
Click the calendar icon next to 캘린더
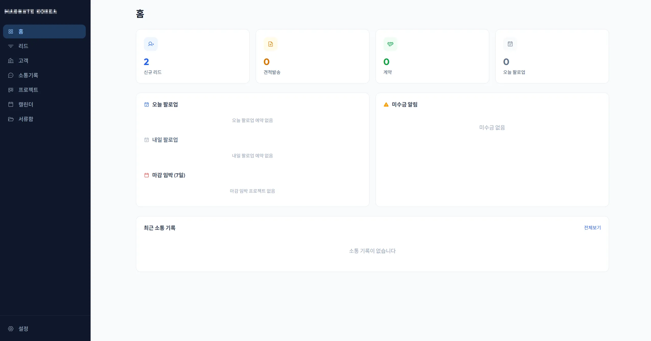(11, 104)
